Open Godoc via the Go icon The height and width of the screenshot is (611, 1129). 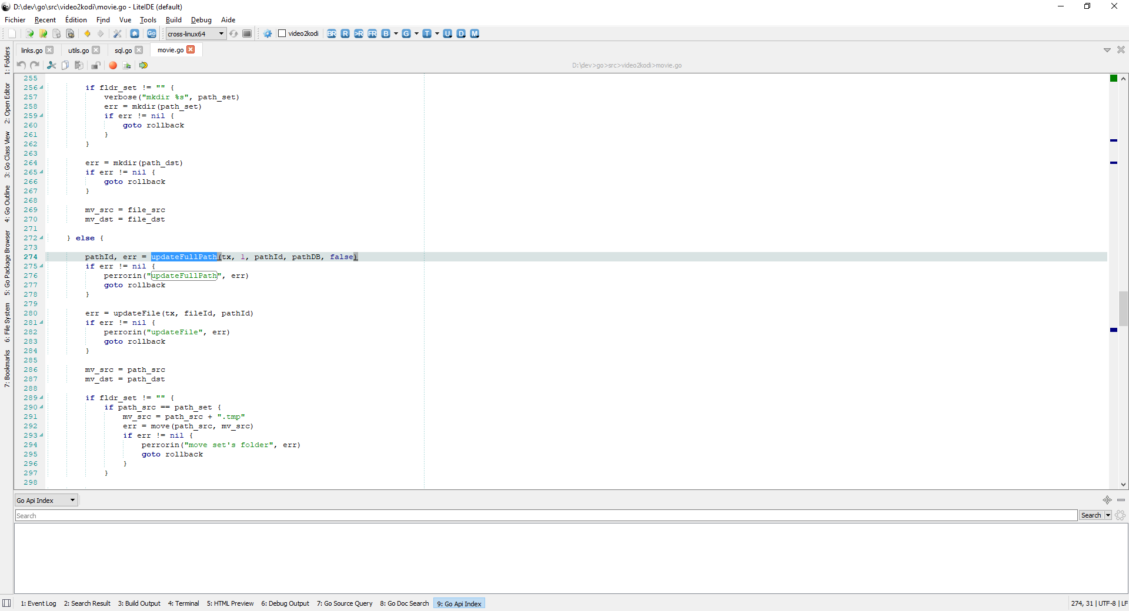(151, 33)
